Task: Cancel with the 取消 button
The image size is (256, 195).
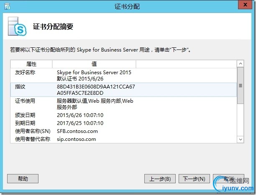Action: pos(228,179)
